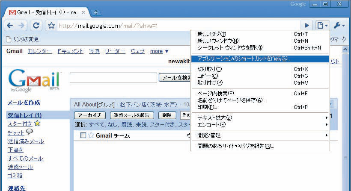The width and height of the screenshot is (351, 191).
Task: Open the wrench tools menu
Action: pos(339,26)
